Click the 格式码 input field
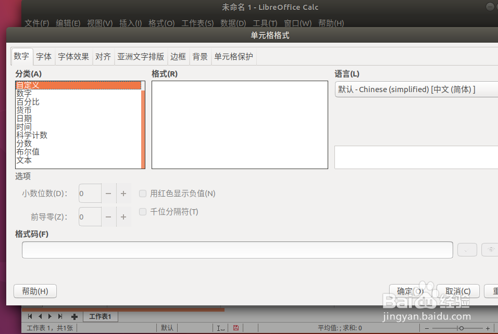The width and height of the screenshot is (498, 334). [x=237, y=250]
